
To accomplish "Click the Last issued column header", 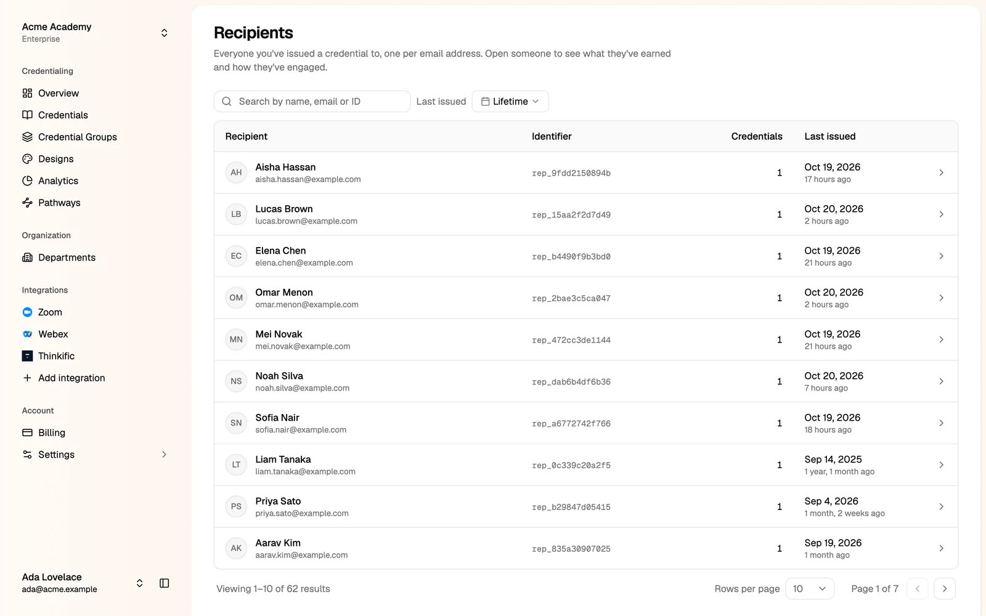I will pyautogui.click(x=829, y=136).
